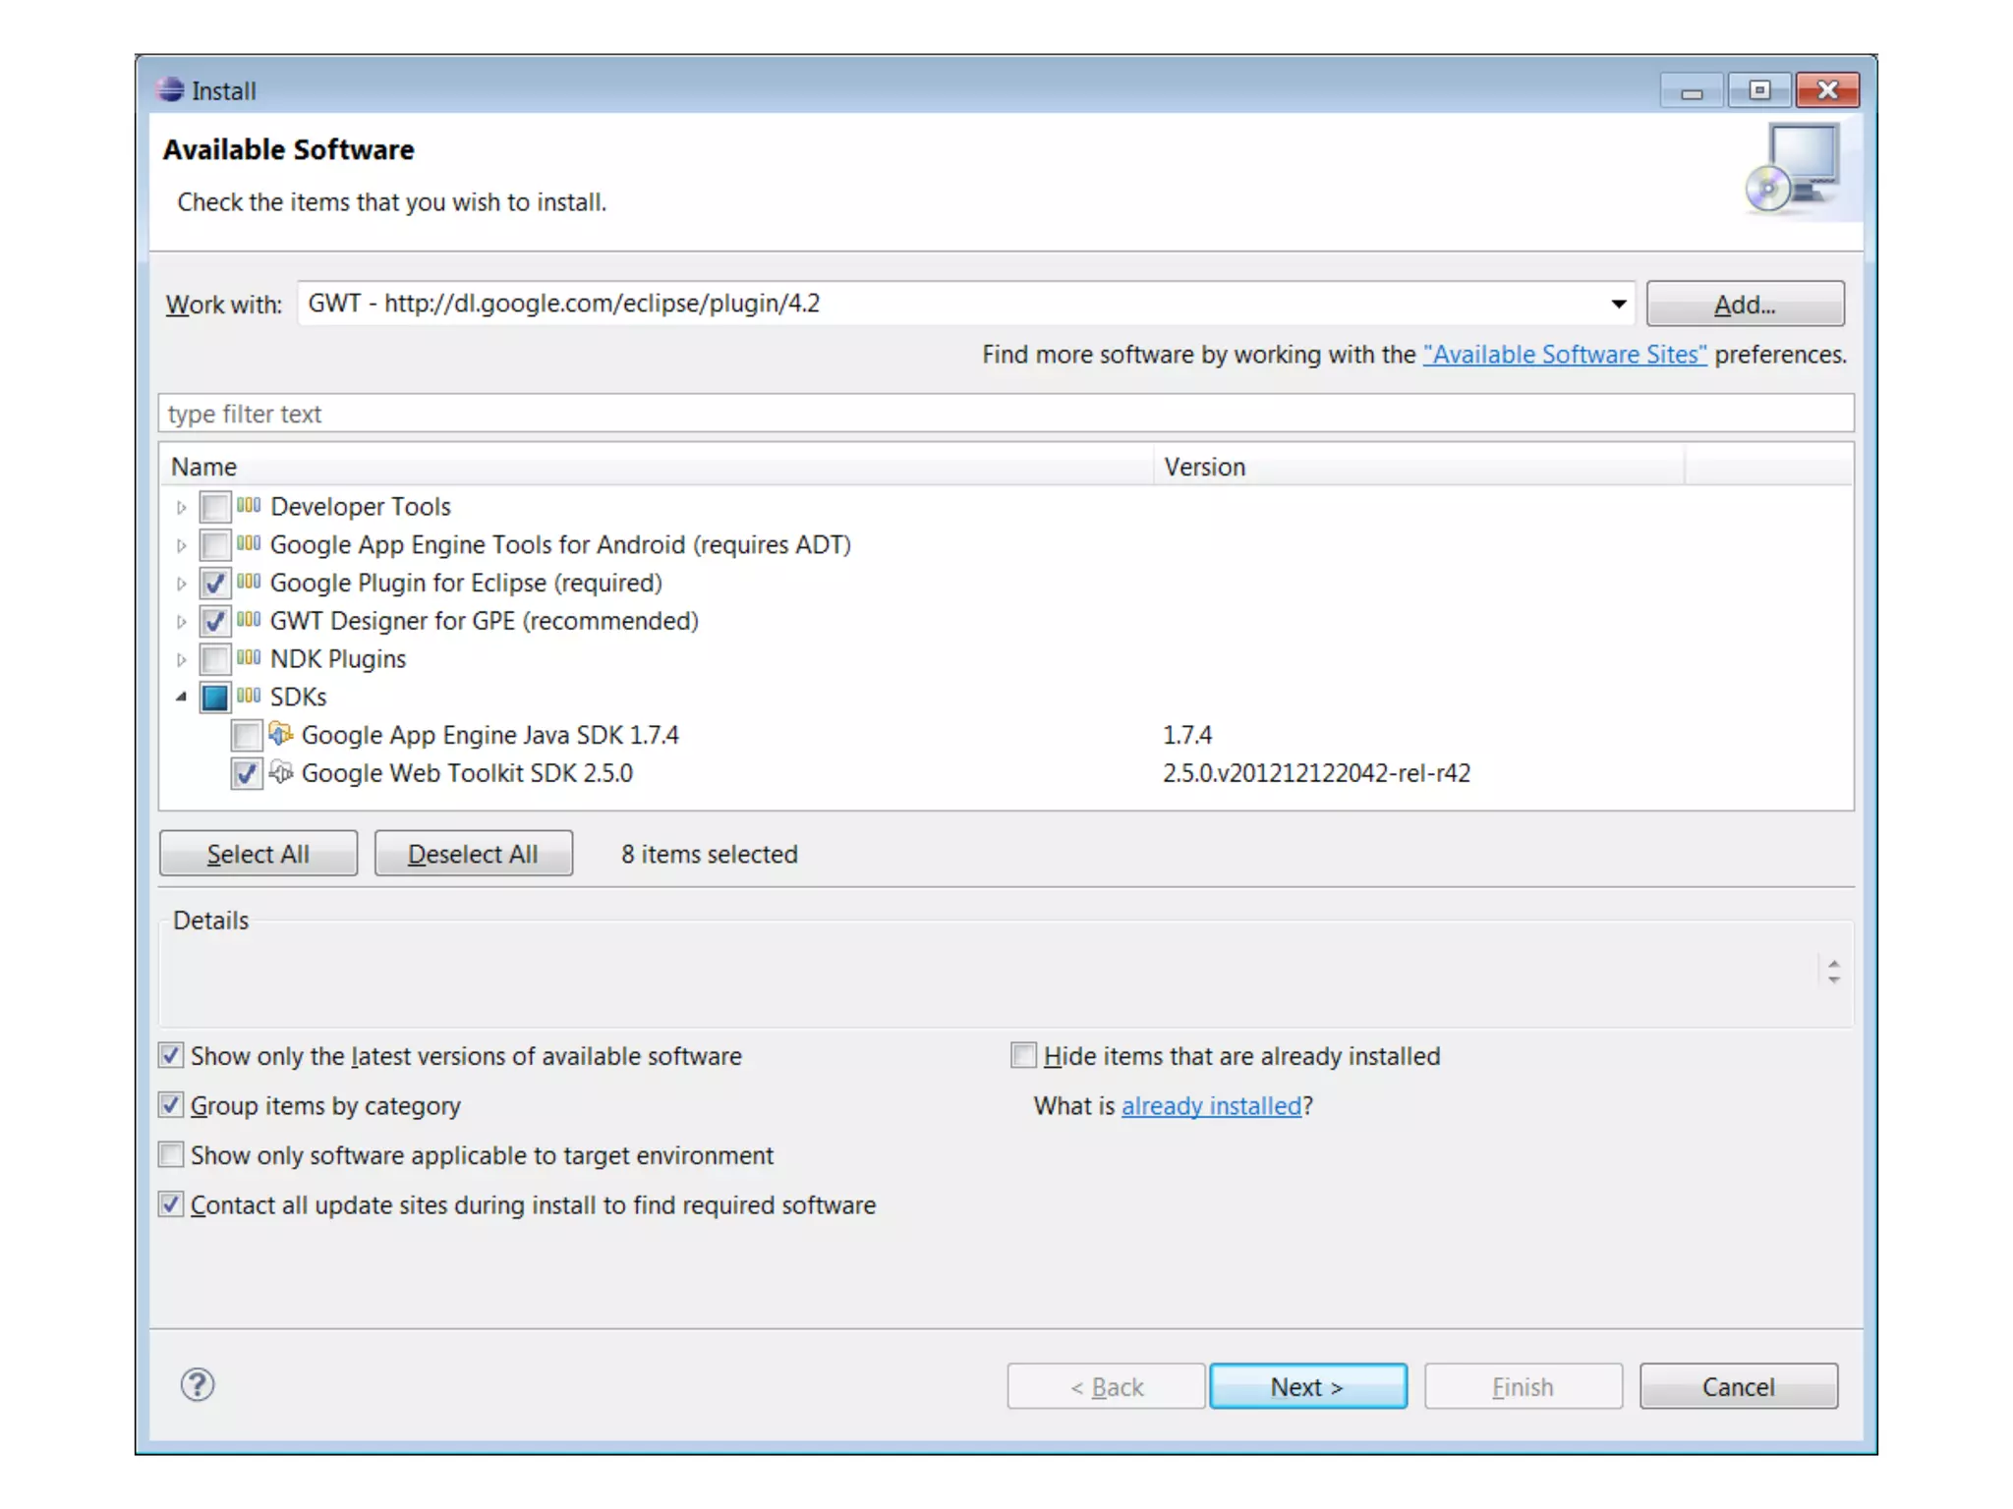
Task: Click the GWT Designer for GPE category icon
Action: [249, 620]
